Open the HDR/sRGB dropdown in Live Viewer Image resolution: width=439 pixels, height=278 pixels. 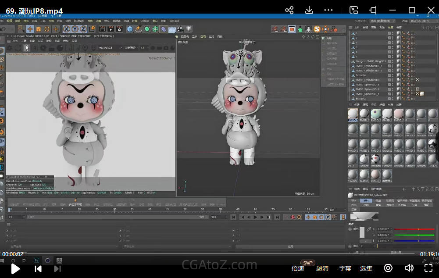point(109,47)
